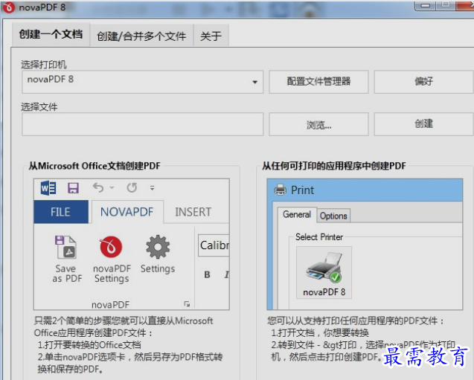Viewport: 474px width, 380px height.
Task: Toggle the bold B button
Action: [207, 274]
